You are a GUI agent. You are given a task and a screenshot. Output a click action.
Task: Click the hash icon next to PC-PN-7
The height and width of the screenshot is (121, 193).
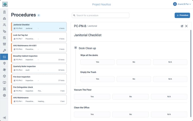pos(14,39)
